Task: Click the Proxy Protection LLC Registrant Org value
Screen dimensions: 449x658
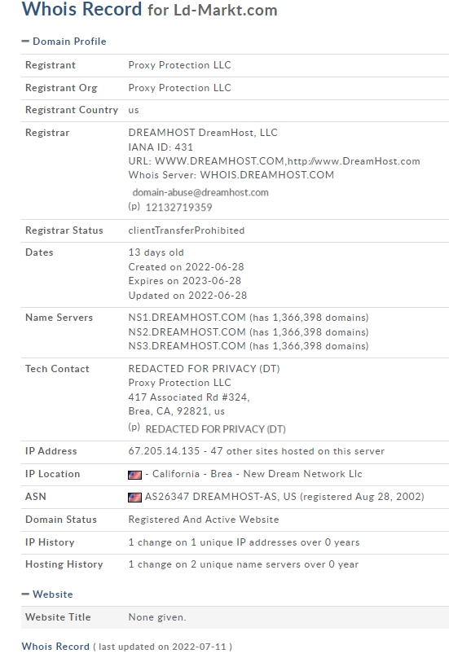Action: point(179,88)
